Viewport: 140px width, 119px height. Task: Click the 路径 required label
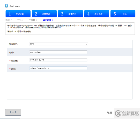pyautogui.click(x=12, y=69)
